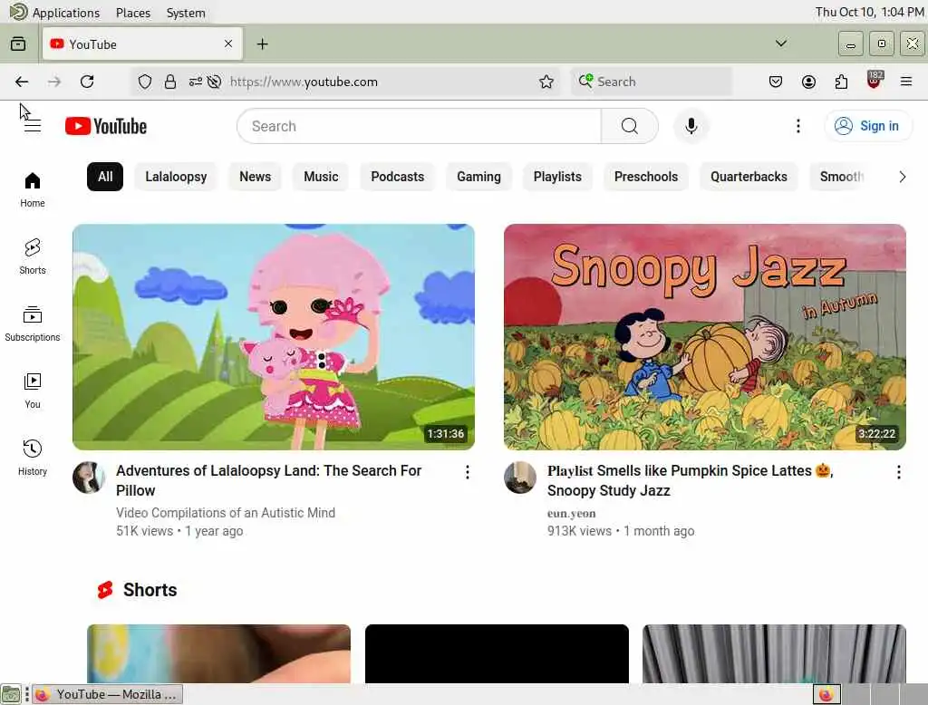Open Playlist Smells like Pumpkin Spice title
Screen dimensions: 928x705
point(690,480)
